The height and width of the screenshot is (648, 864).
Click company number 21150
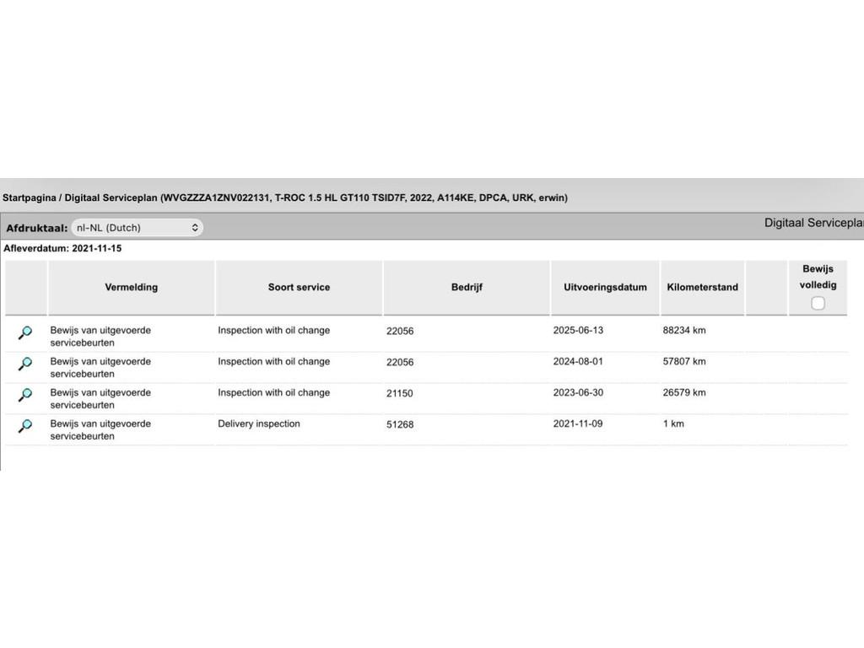point(400,393)
